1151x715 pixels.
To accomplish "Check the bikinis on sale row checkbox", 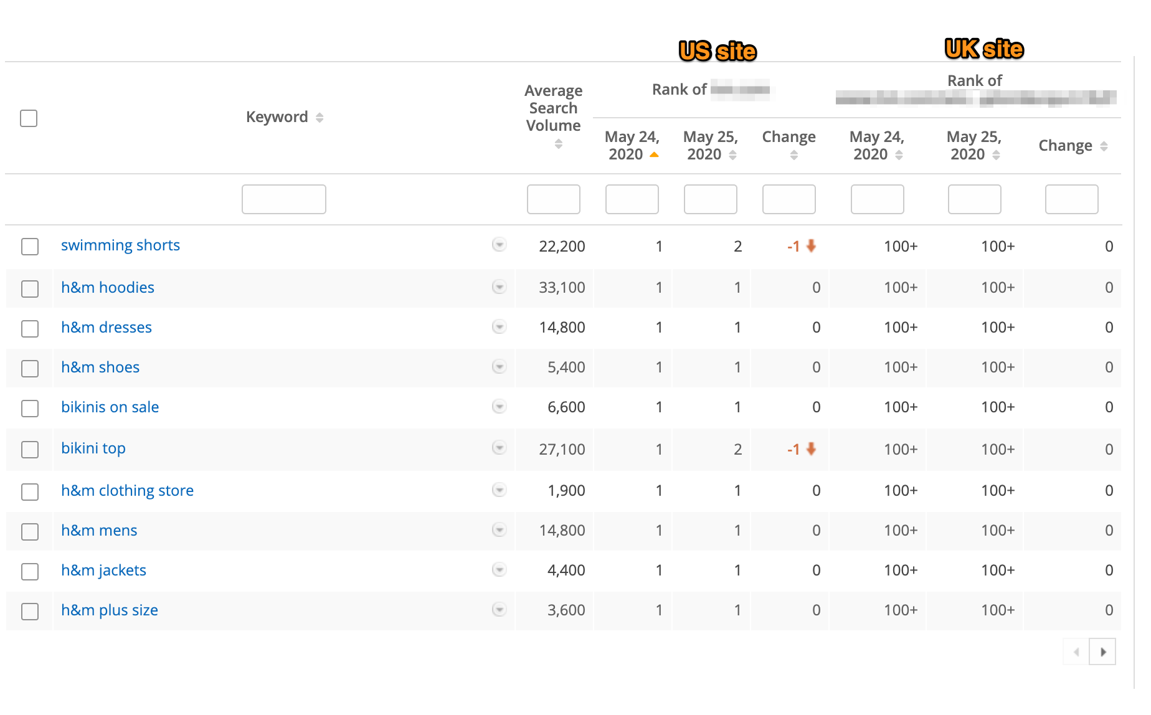I will tap(30, 408).
